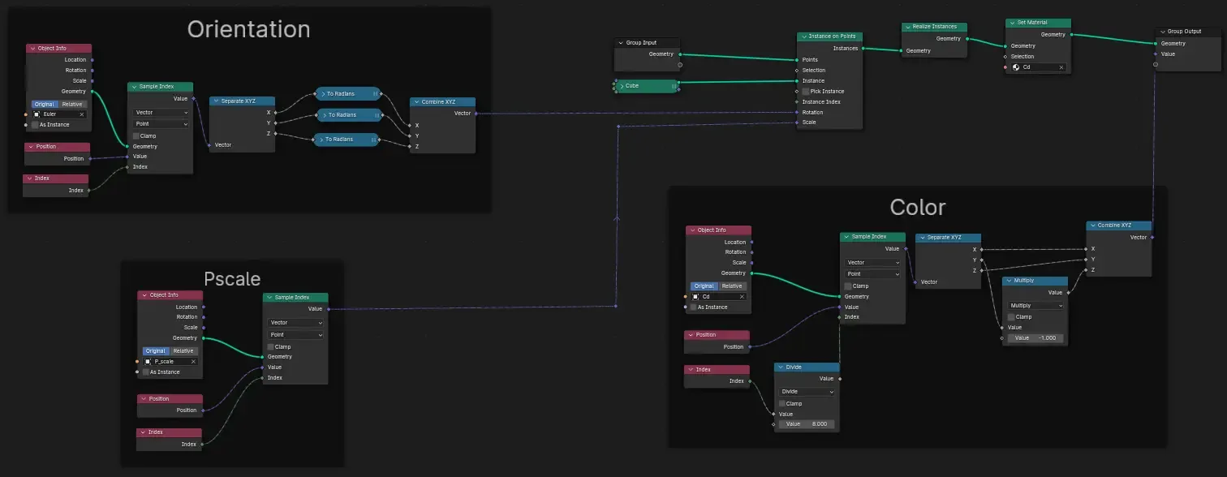1227x477 pixels.
Task: Expand the top To Radians node
Action: (323, 93)
